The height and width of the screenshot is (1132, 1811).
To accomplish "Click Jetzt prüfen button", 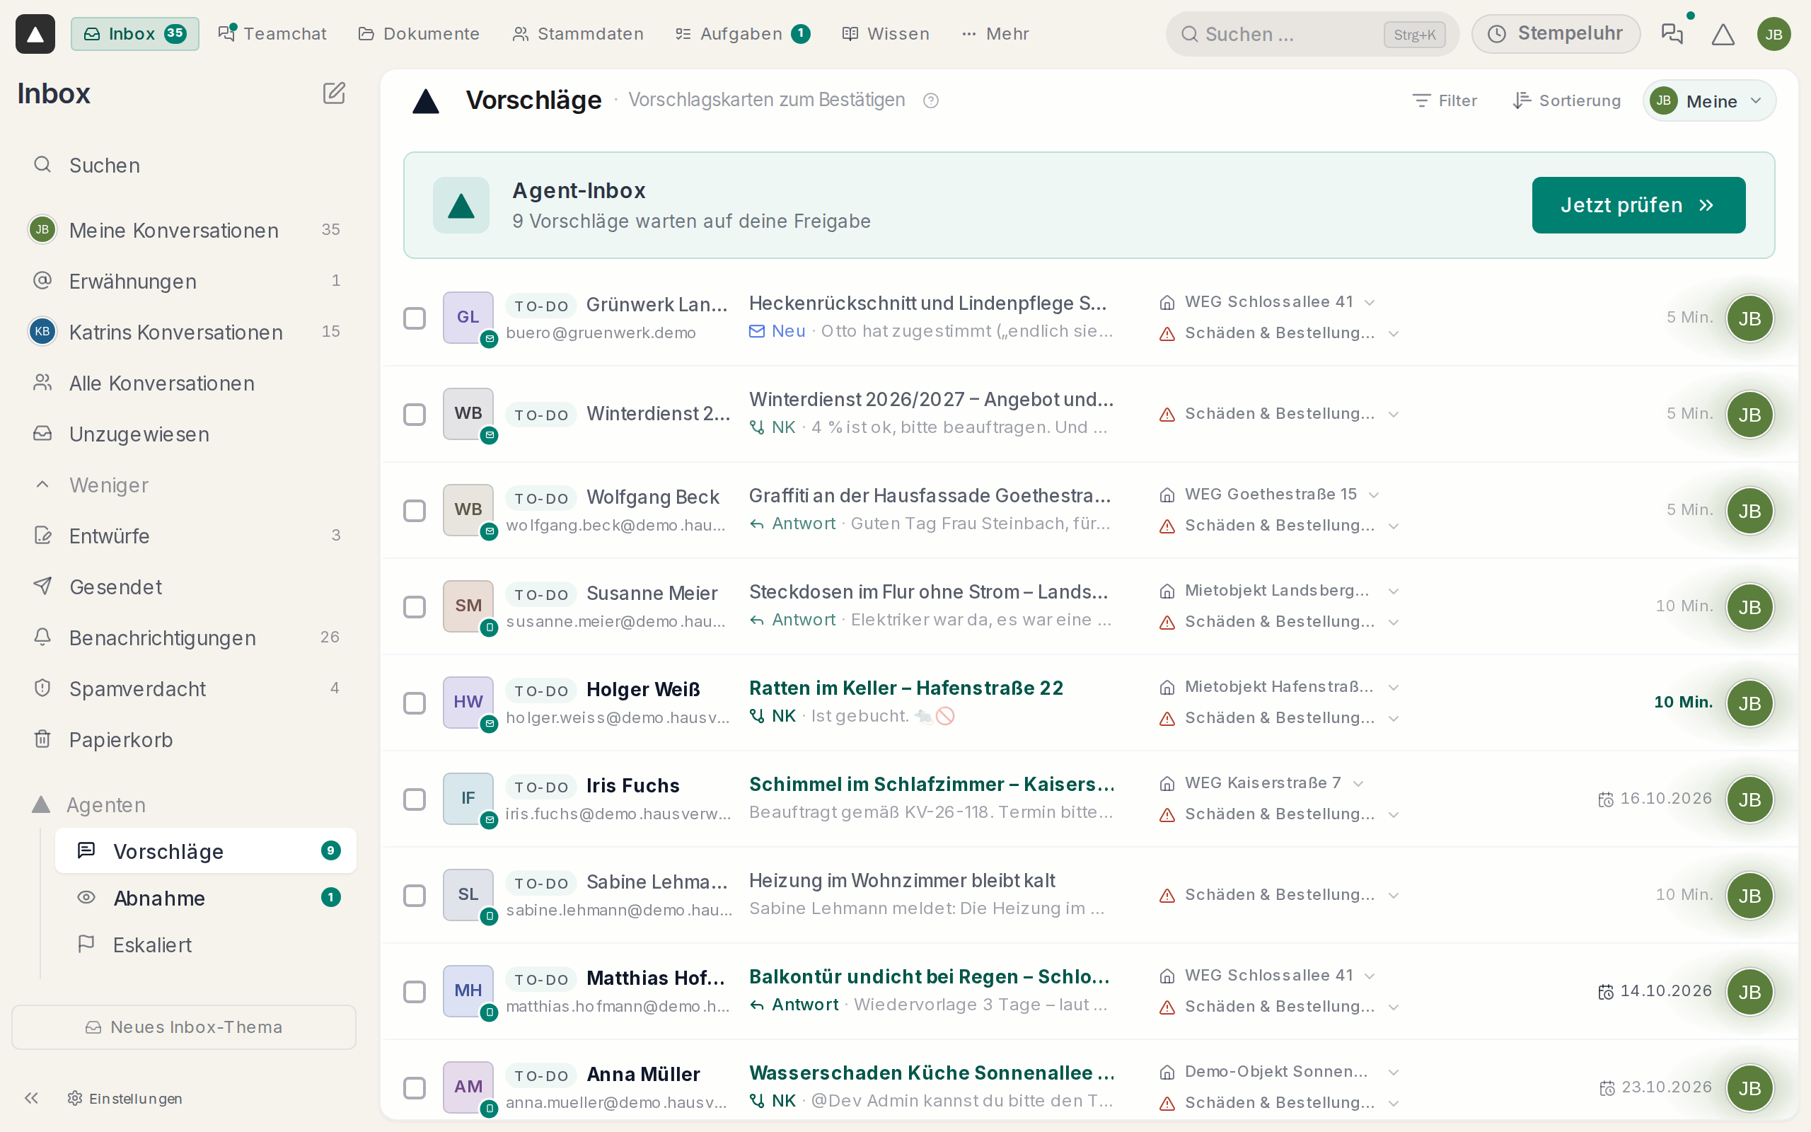I will coord(1638,205).
